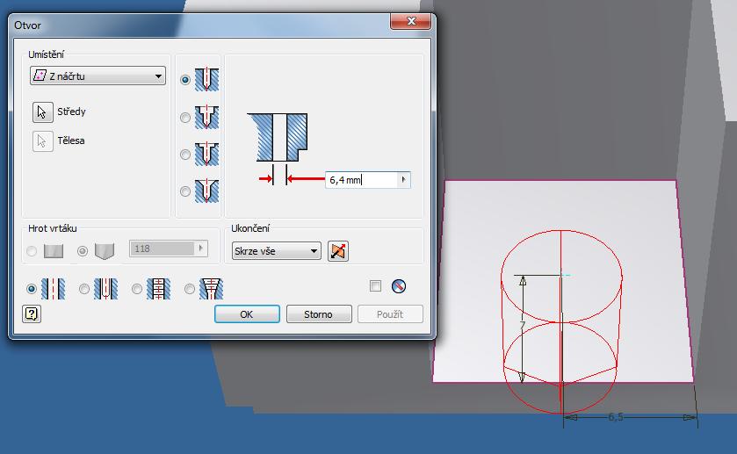Click the flat drill point icon
737x454 pixels.
tap(54, 251)
